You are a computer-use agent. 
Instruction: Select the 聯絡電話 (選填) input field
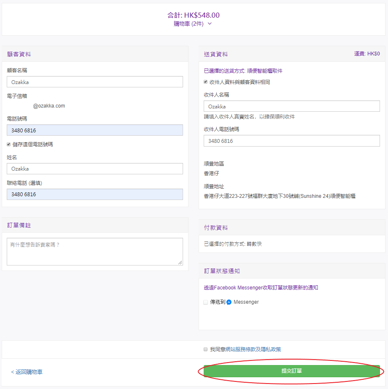point(95,194)
